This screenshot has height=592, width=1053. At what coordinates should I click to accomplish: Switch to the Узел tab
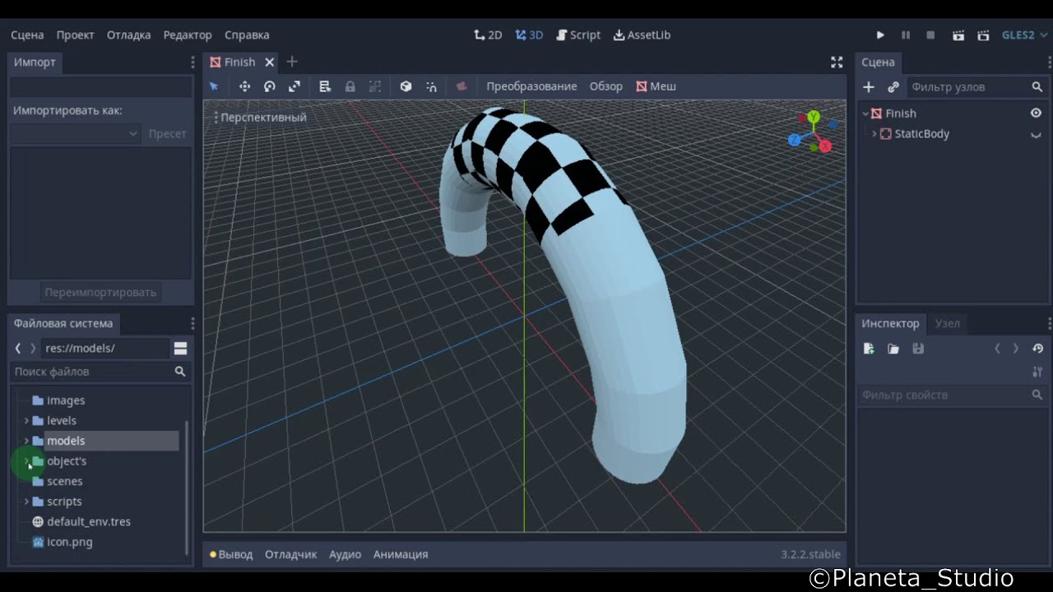point(948,324)
